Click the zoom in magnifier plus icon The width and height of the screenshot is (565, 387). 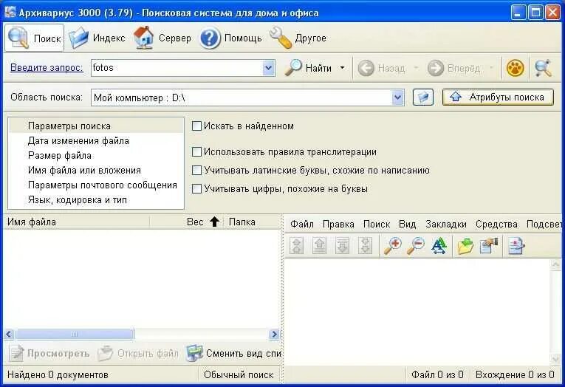(393, 246)
